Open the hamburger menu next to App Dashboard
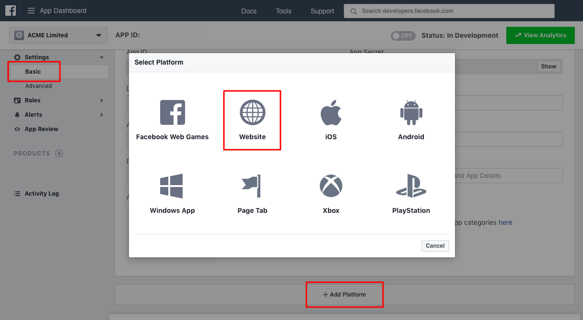The image size is (583, 320). (x=31, y=11)
